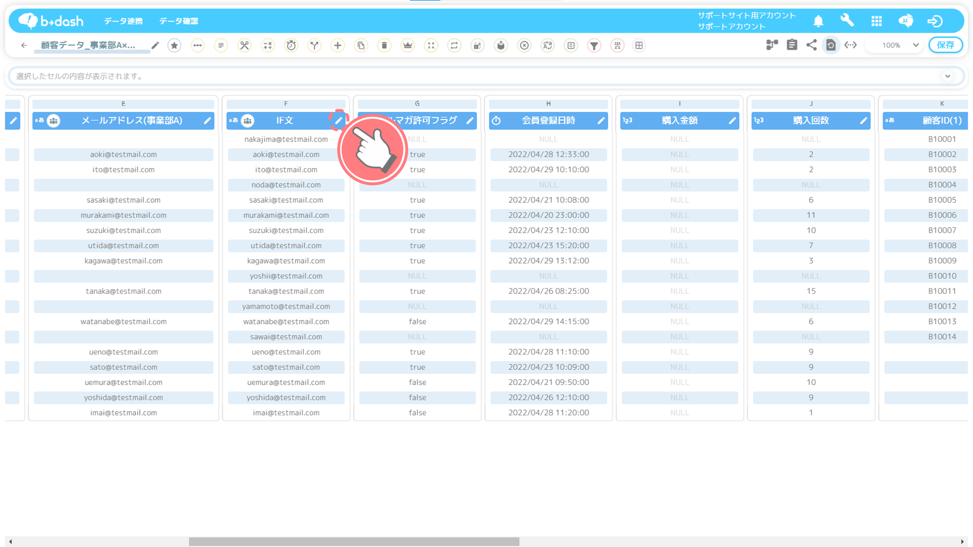Click the red funnel filter icon
This screenshot has height=547, width=973.
coord(595,45)
